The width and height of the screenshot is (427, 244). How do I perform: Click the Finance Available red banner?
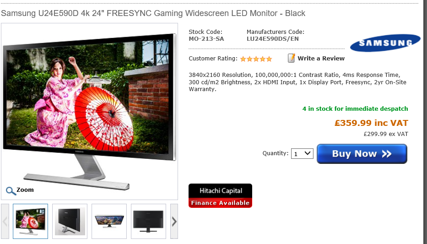[x=220, y=203]
